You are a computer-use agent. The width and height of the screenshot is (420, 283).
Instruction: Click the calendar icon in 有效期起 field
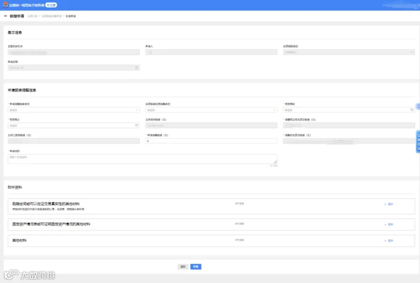[x=412, y=110]
